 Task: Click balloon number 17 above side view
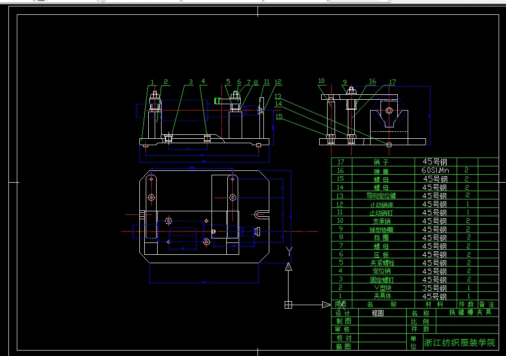(x=392, y=82)
